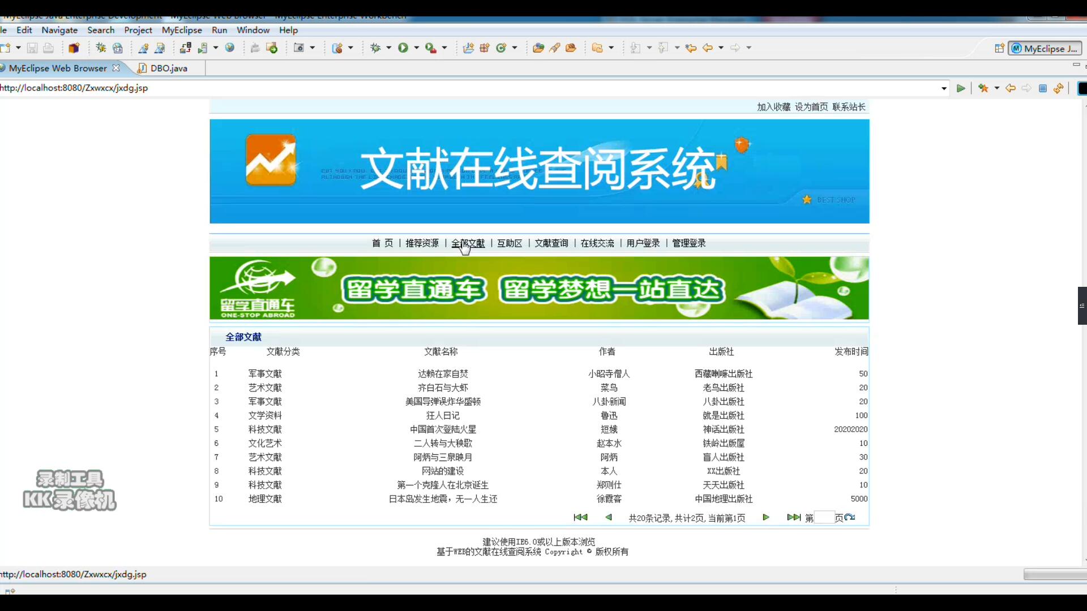Image resolution: width=1087 pixels, height=611 pixels.
Task: Click the 互助区 navigation link
Action: click(x=510, y=243)
